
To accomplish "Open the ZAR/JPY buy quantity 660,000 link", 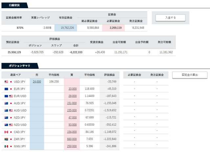I will point(72,139).
